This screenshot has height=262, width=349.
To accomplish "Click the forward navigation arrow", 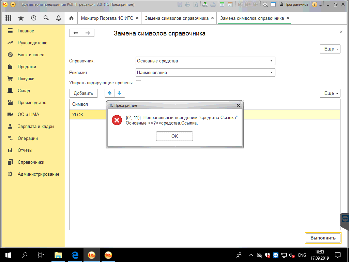I will tap(88, 33).
